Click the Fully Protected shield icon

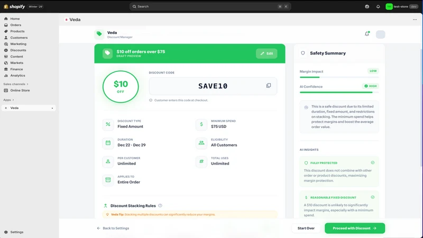point(306,163)
